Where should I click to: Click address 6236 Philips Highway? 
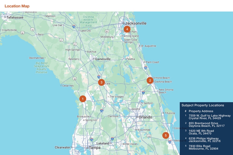[x=204, y=140]
